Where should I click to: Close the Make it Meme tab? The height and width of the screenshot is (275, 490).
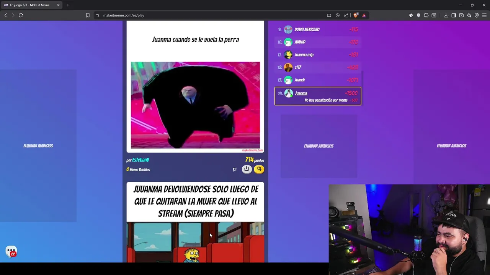tap(58, 5)
